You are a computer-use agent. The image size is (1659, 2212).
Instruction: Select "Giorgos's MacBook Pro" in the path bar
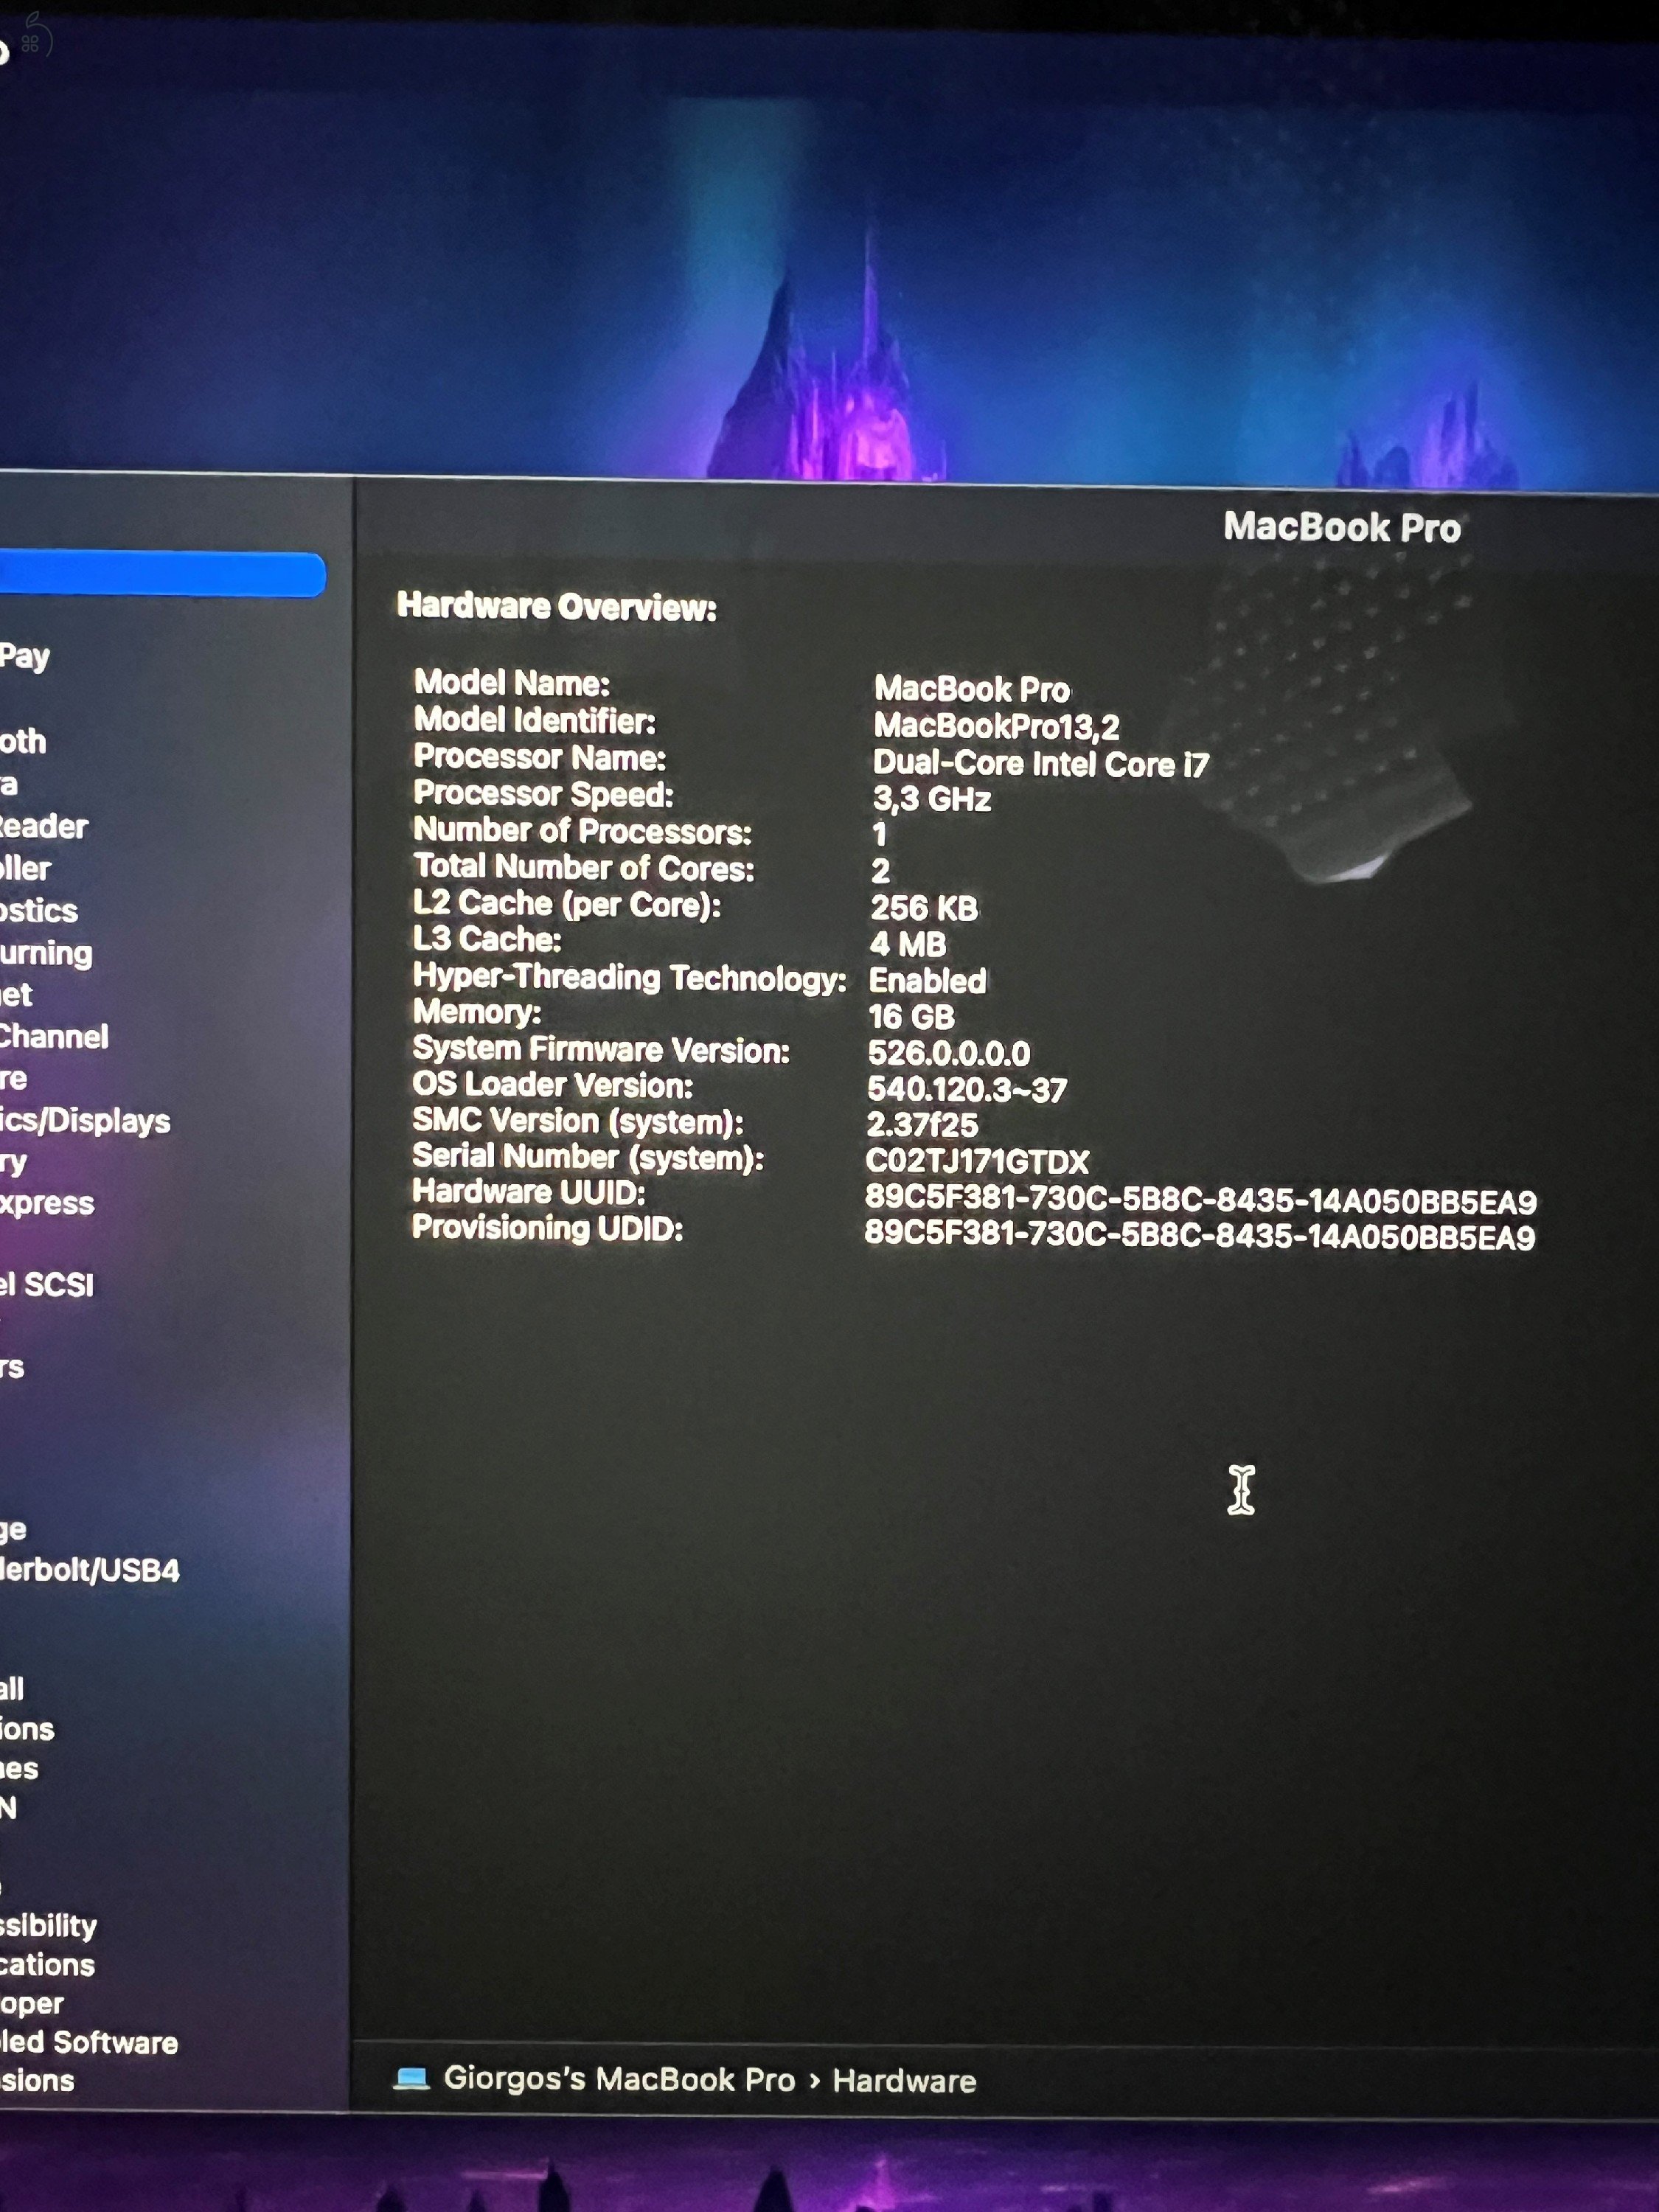coord(619,2079)
